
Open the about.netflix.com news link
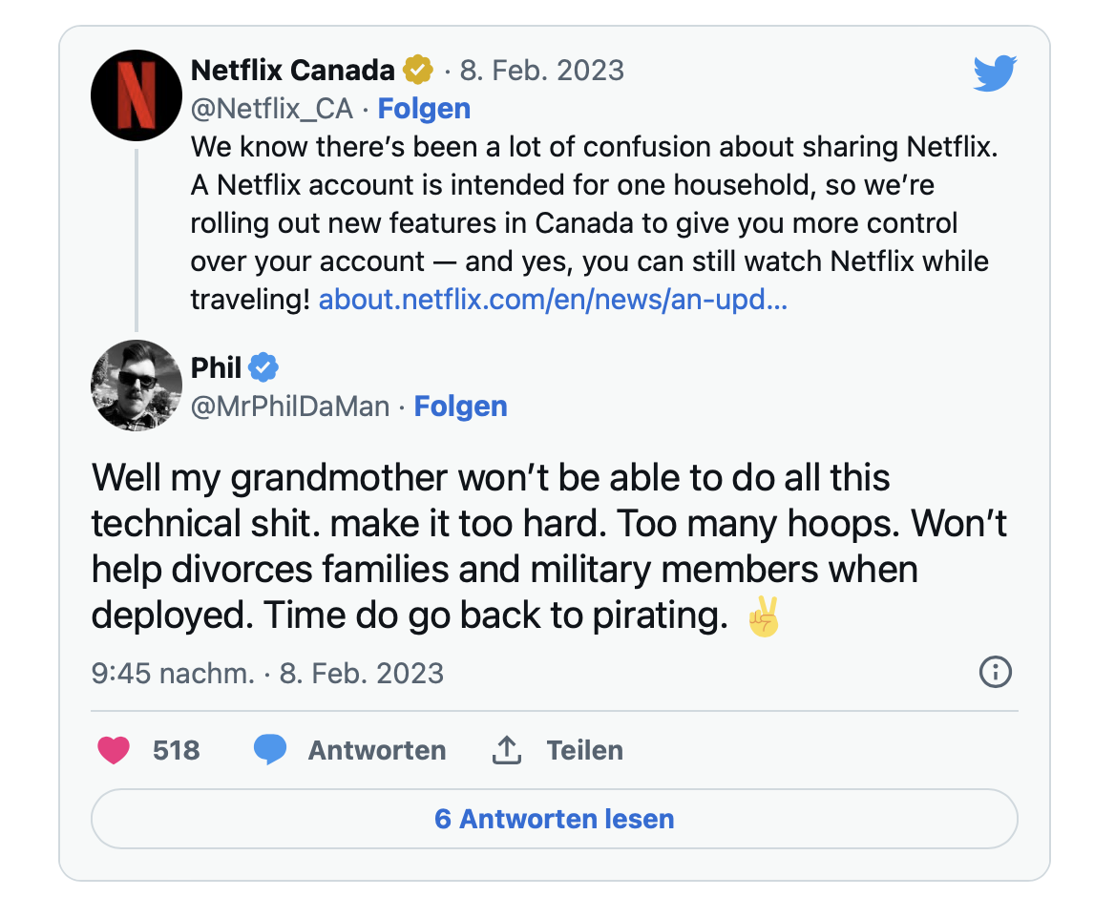tap(553, 300)
